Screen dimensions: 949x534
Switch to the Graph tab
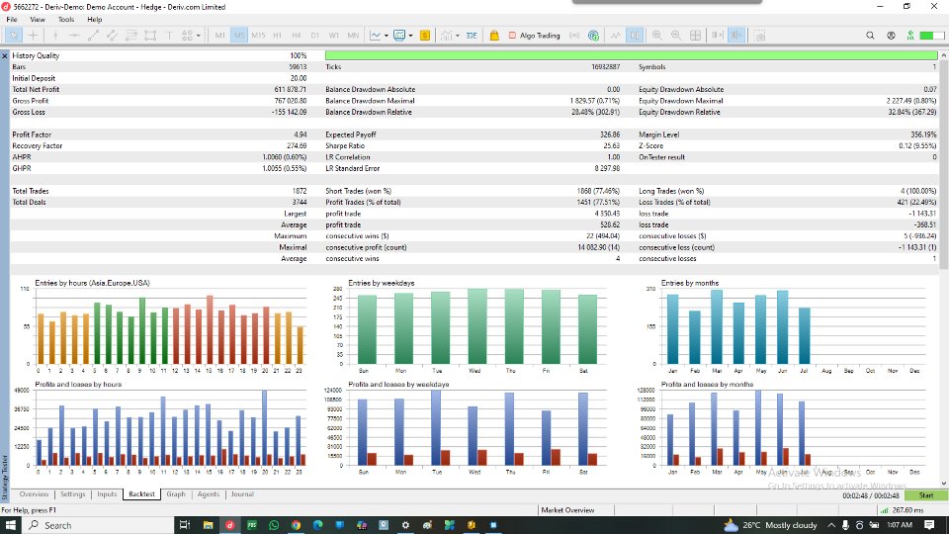(176, 494)
